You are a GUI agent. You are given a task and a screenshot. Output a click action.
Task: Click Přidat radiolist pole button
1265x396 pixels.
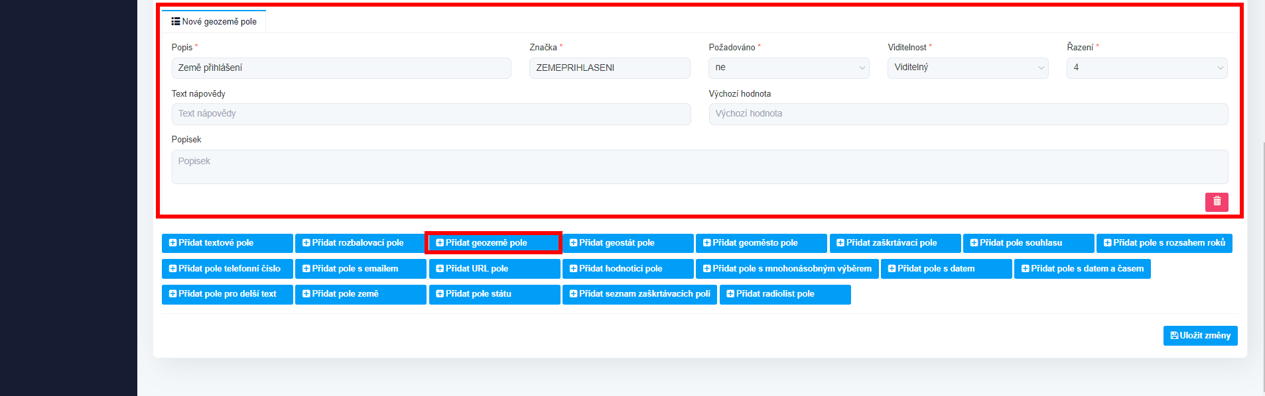785,294
